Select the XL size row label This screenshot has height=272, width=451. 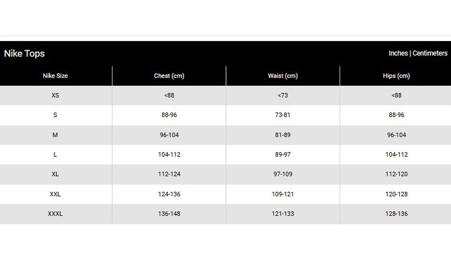coord(55,174)
